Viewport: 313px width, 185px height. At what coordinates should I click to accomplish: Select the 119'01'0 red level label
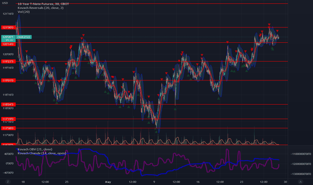8,80
